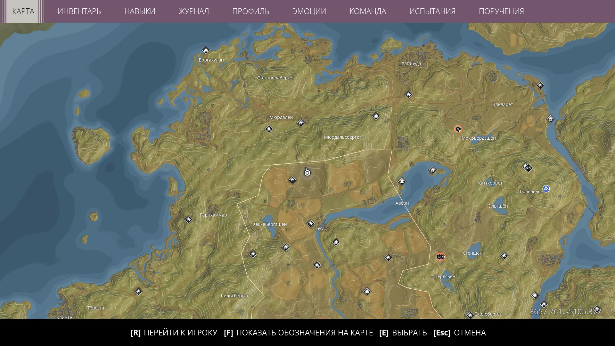Click the safehouse icon right of Мюрдален
Image resolution: width=615 pixels, height=346 pixels.
[300, 123]
